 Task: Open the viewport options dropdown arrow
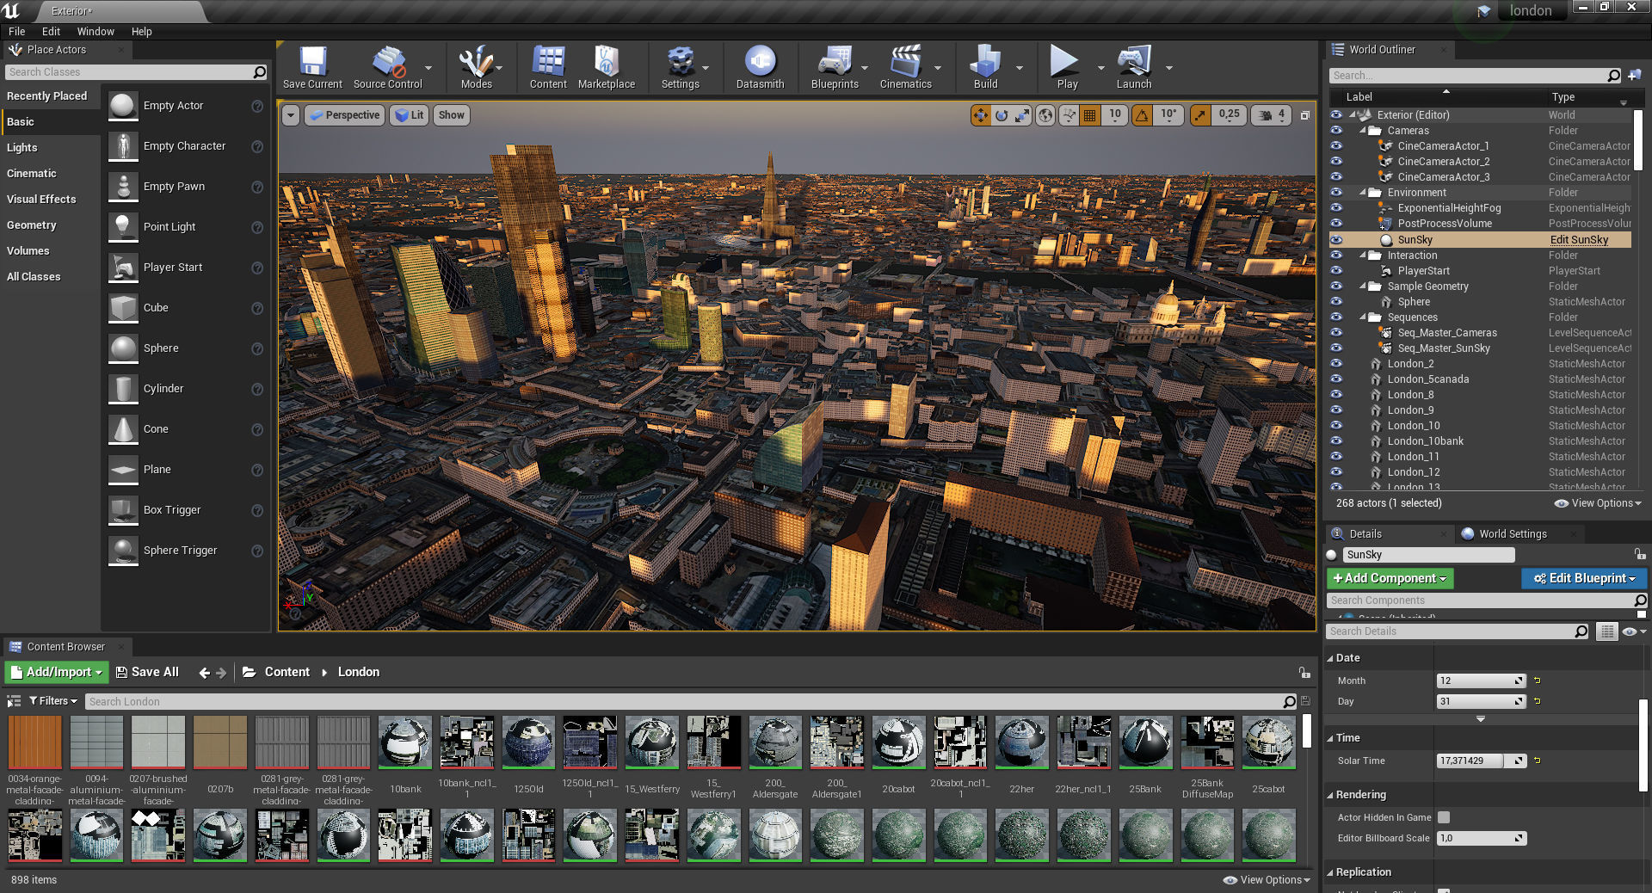click(291, 115)
